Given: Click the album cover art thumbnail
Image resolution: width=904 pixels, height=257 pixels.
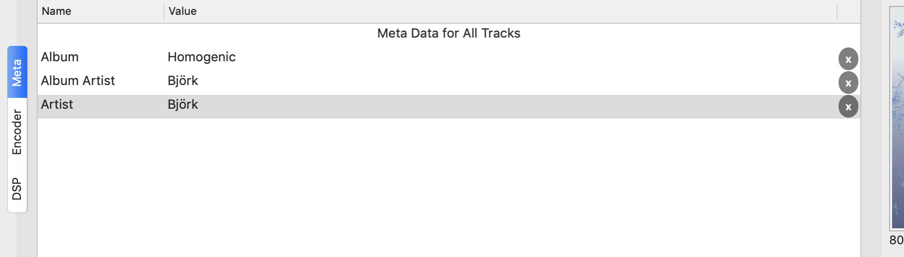Looking at the screenshot, I should 897,119.
